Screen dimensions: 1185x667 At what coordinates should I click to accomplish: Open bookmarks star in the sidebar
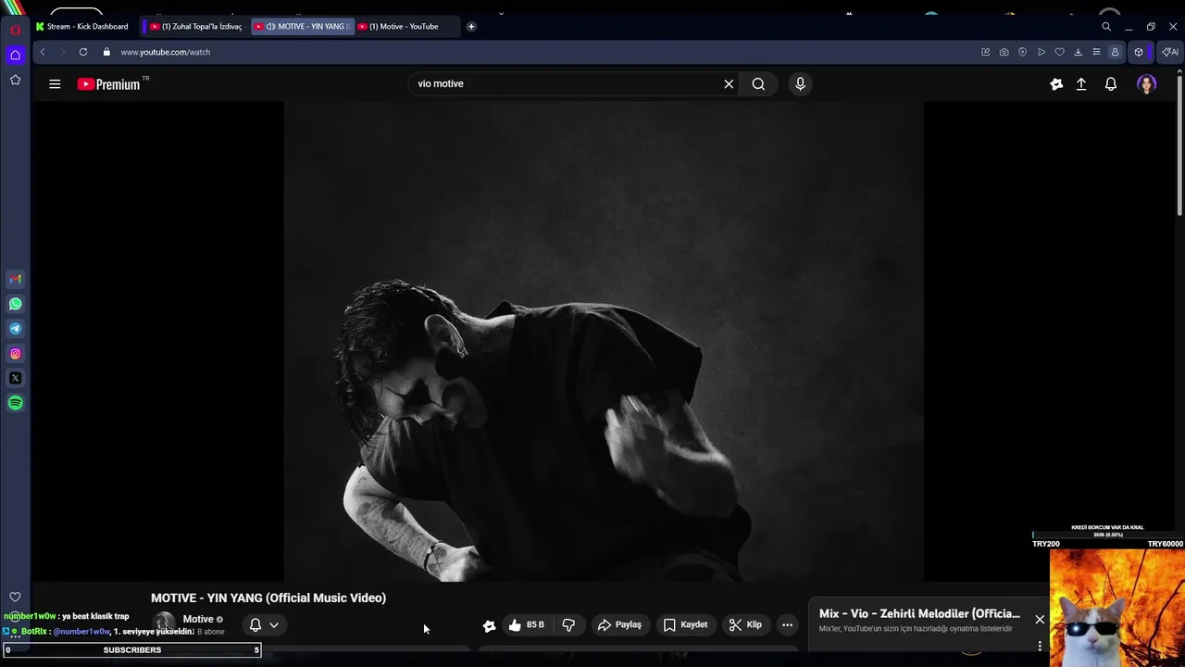coord(15,81)
